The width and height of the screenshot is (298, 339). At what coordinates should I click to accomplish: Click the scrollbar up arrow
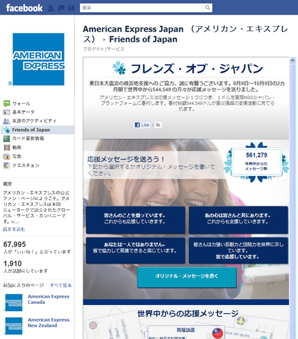tap(293, 60)
